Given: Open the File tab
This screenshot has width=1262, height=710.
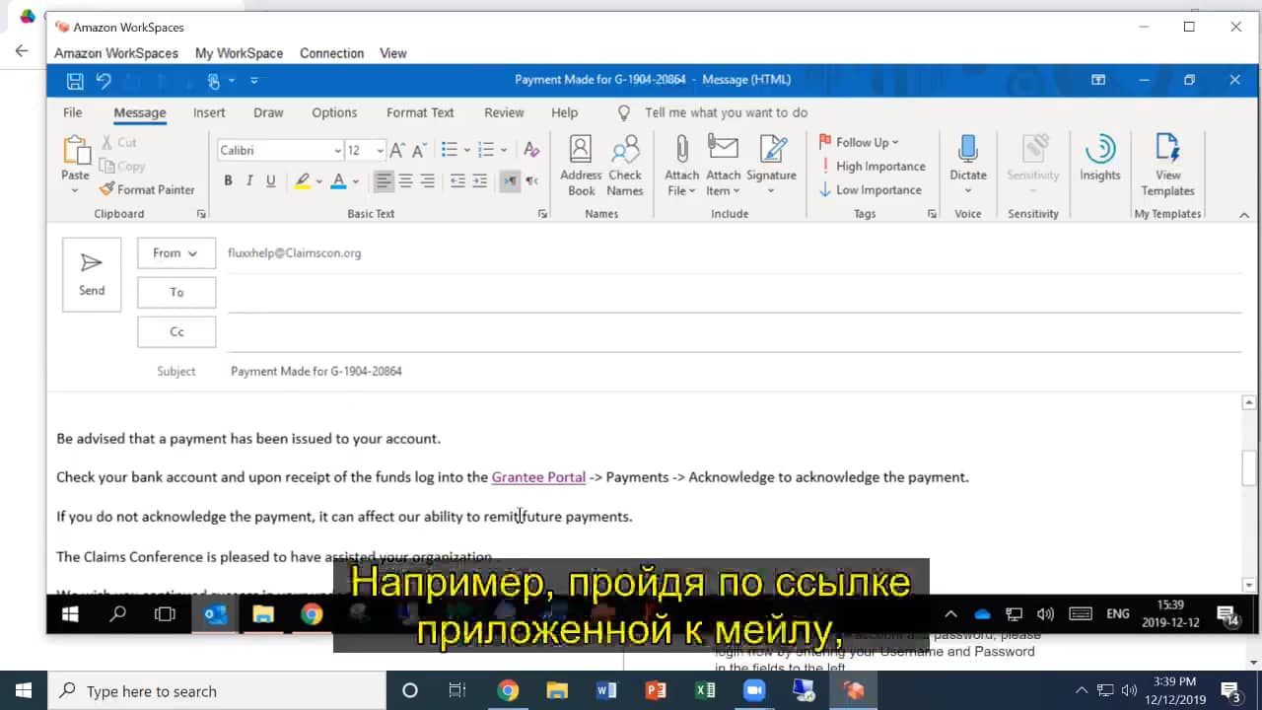Looking at the screenshot, I should tap(73, 112).
